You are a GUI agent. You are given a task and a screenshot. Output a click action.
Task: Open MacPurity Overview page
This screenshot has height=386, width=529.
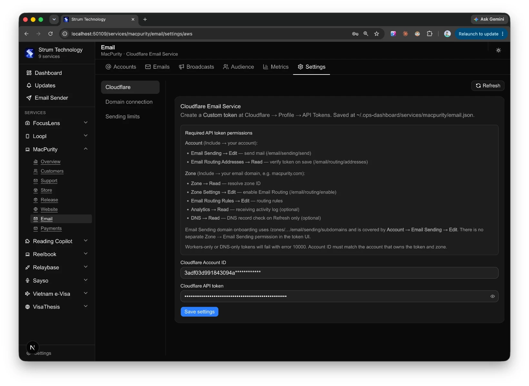click(x=61, y=162)
